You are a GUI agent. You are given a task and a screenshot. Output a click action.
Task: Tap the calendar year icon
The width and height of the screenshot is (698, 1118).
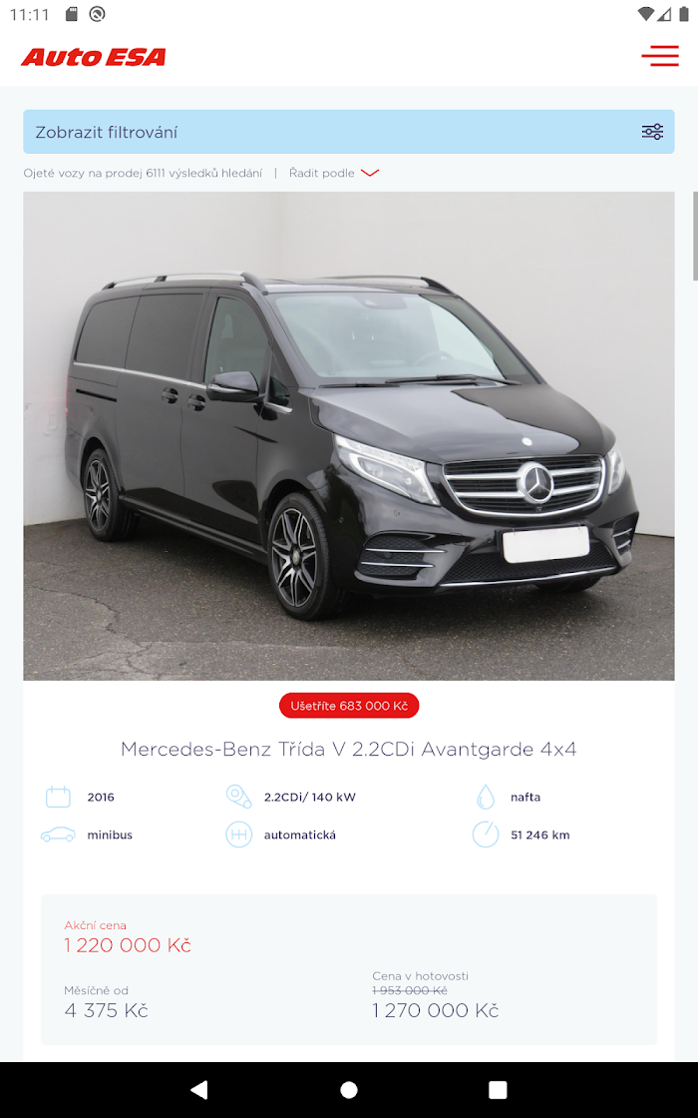[x=58, y=797]
